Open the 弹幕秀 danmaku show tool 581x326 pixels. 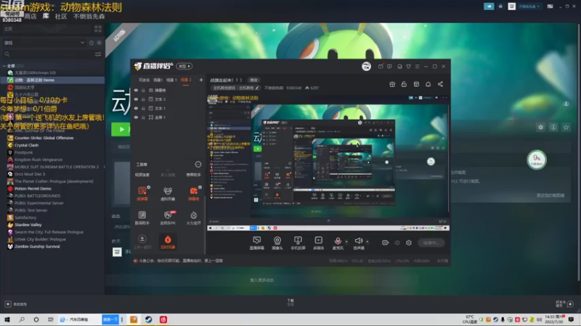pyautogui.click(x=193, y=193)
